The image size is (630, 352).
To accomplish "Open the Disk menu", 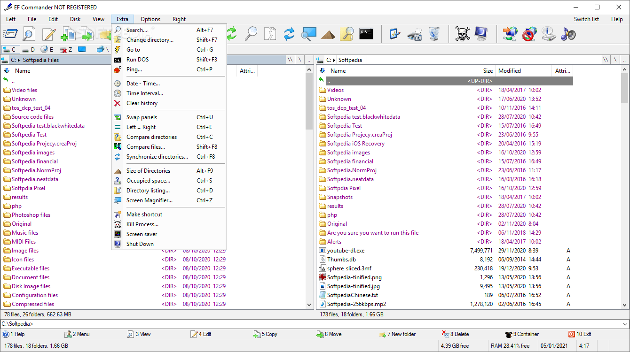I will tap(75, 19).
